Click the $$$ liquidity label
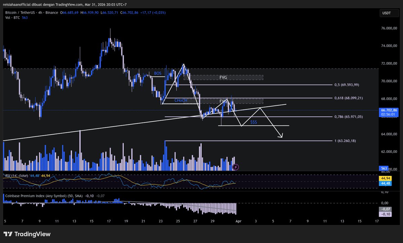 (254, 122)
